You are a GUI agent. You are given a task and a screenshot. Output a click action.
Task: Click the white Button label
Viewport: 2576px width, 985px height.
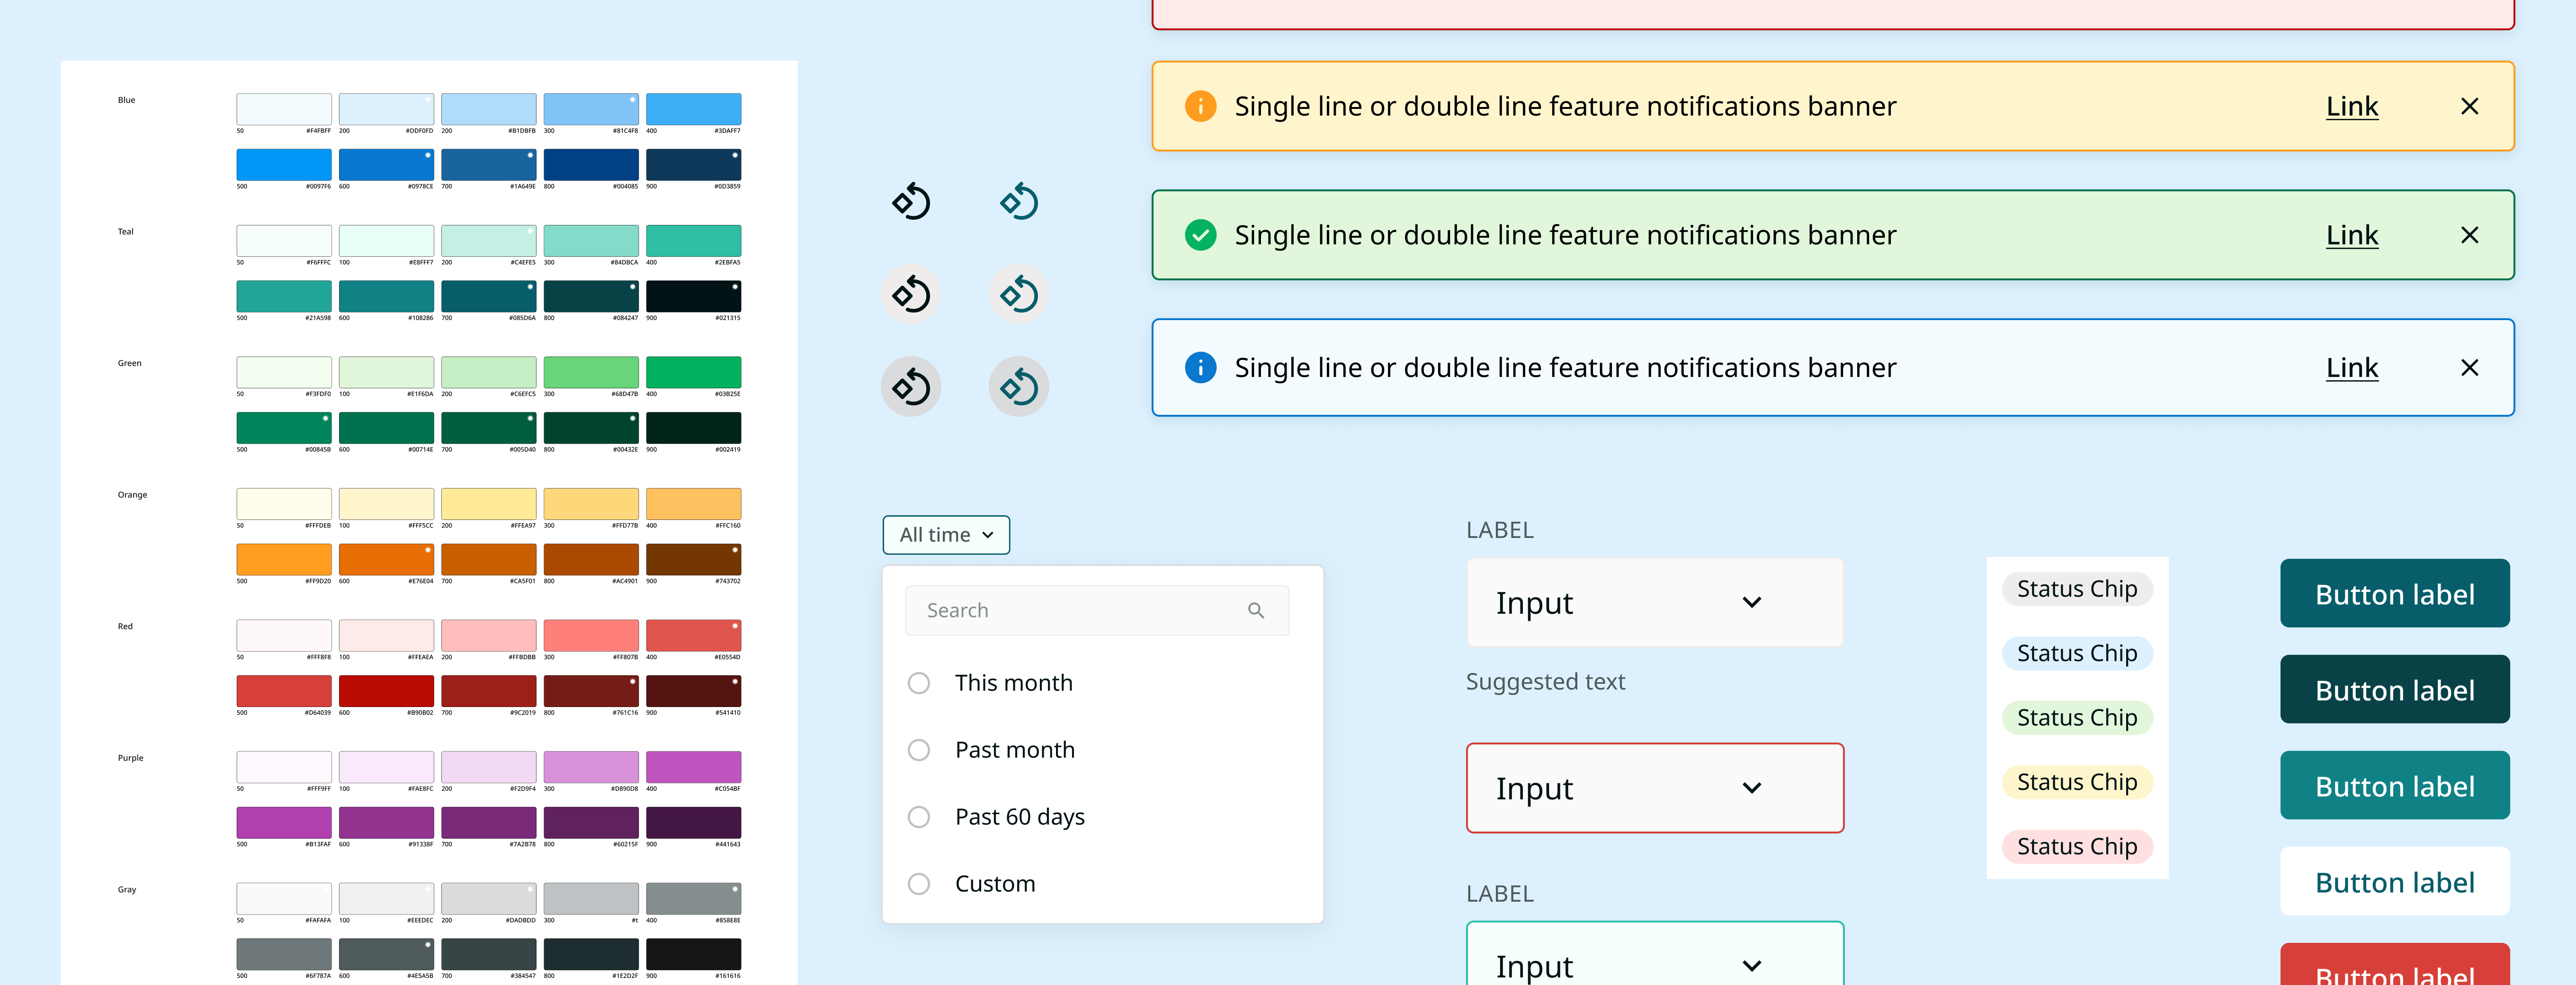click(x=2394, y=882)
